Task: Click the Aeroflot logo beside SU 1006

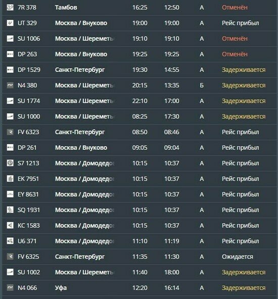Action: pyautogui.click(x=10, y=38)
